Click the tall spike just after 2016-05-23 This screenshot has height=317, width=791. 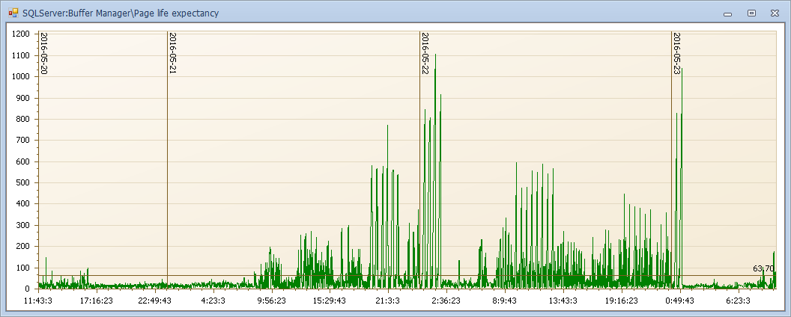point(682,179)
